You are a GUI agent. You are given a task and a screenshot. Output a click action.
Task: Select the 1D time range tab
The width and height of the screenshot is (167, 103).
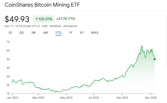(10, 33)
